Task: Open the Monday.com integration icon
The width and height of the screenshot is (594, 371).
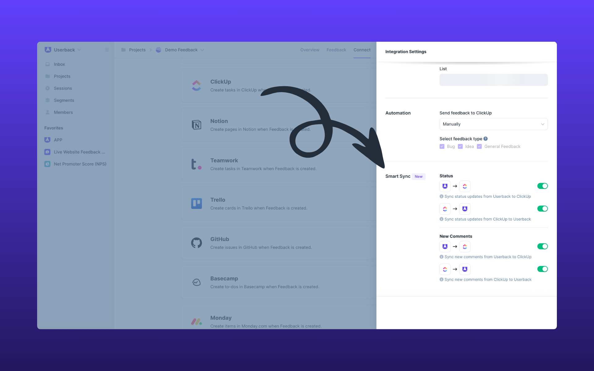Action: point(196,322)
